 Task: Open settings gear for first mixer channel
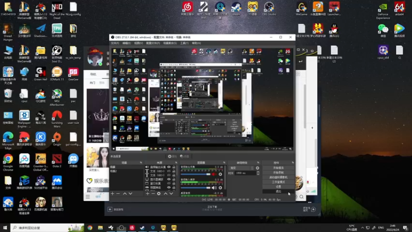220,174
